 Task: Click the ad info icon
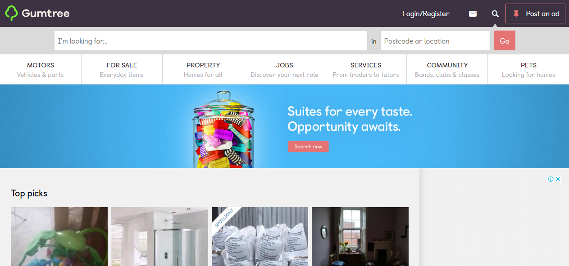(551, 179)
